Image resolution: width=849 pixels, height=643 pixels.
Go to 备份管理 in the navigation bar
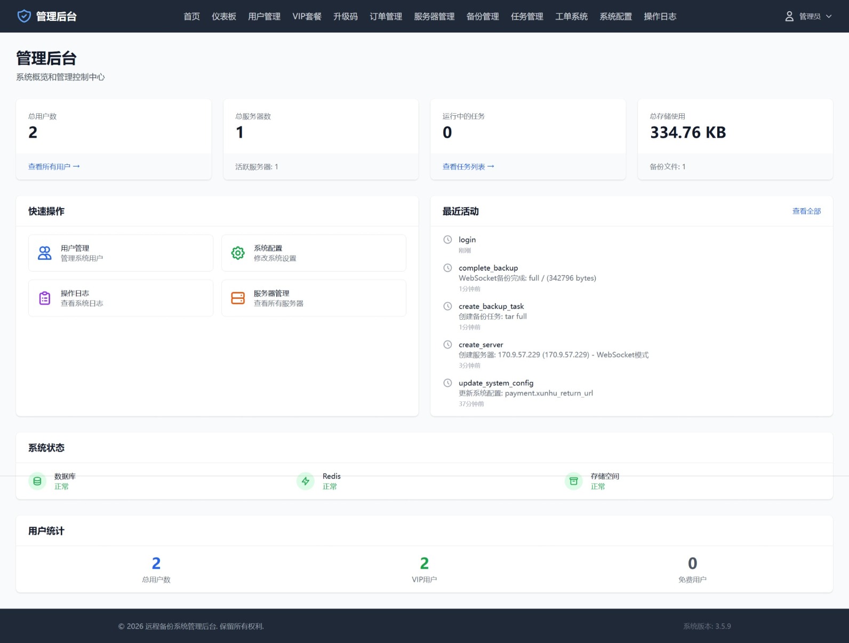click(x=483, y=17)
